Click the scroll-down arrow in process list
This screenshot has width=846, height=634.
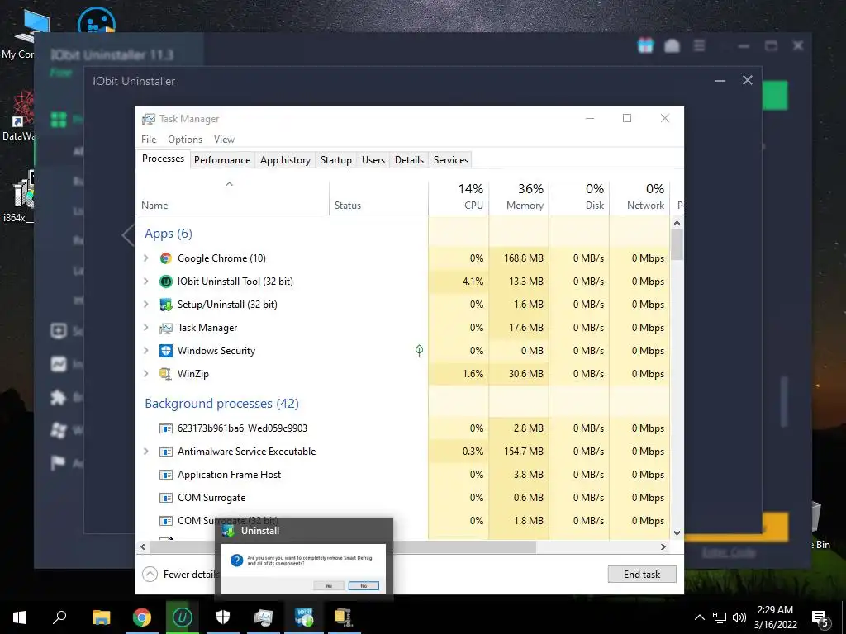pos(677,534)
